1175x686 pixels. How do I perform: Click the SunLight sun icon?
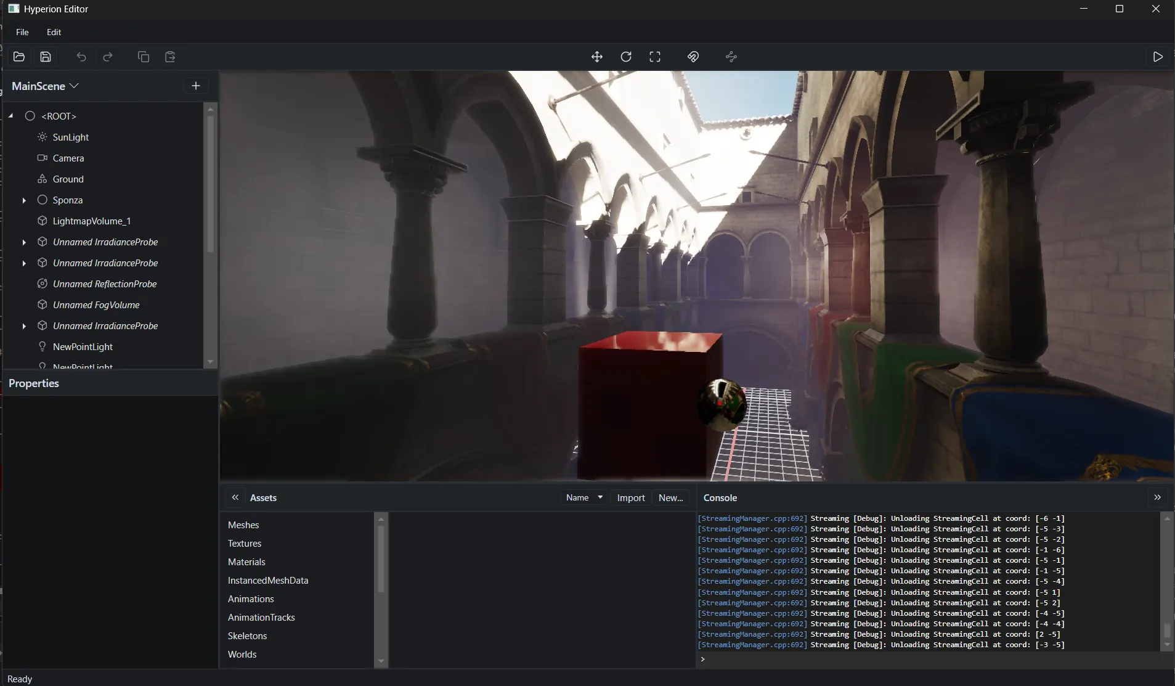pyautogui.click(x=43, y=137)
